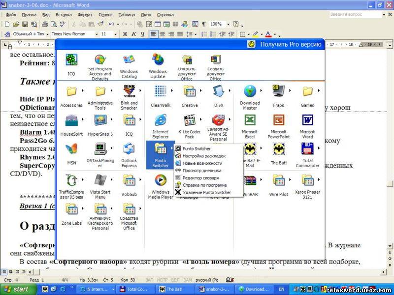Open the Microsoft Excel icon
This screenshot has height=295, width=394.
(x=250, y=120)
